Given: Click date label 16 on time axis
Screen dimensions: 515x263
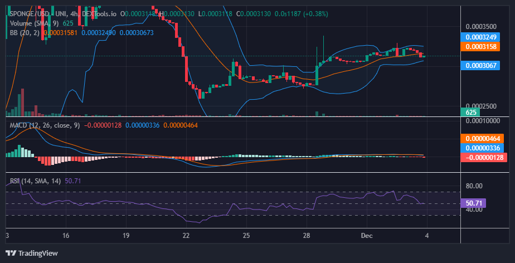Looking at the screenshot, I should [66, 236].
